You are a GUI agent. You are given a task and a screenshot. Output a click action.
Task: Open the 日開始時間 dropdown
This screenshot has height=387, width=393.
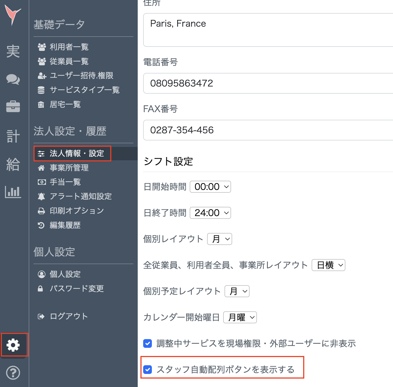pyautogui.click(x=210, y=187)
